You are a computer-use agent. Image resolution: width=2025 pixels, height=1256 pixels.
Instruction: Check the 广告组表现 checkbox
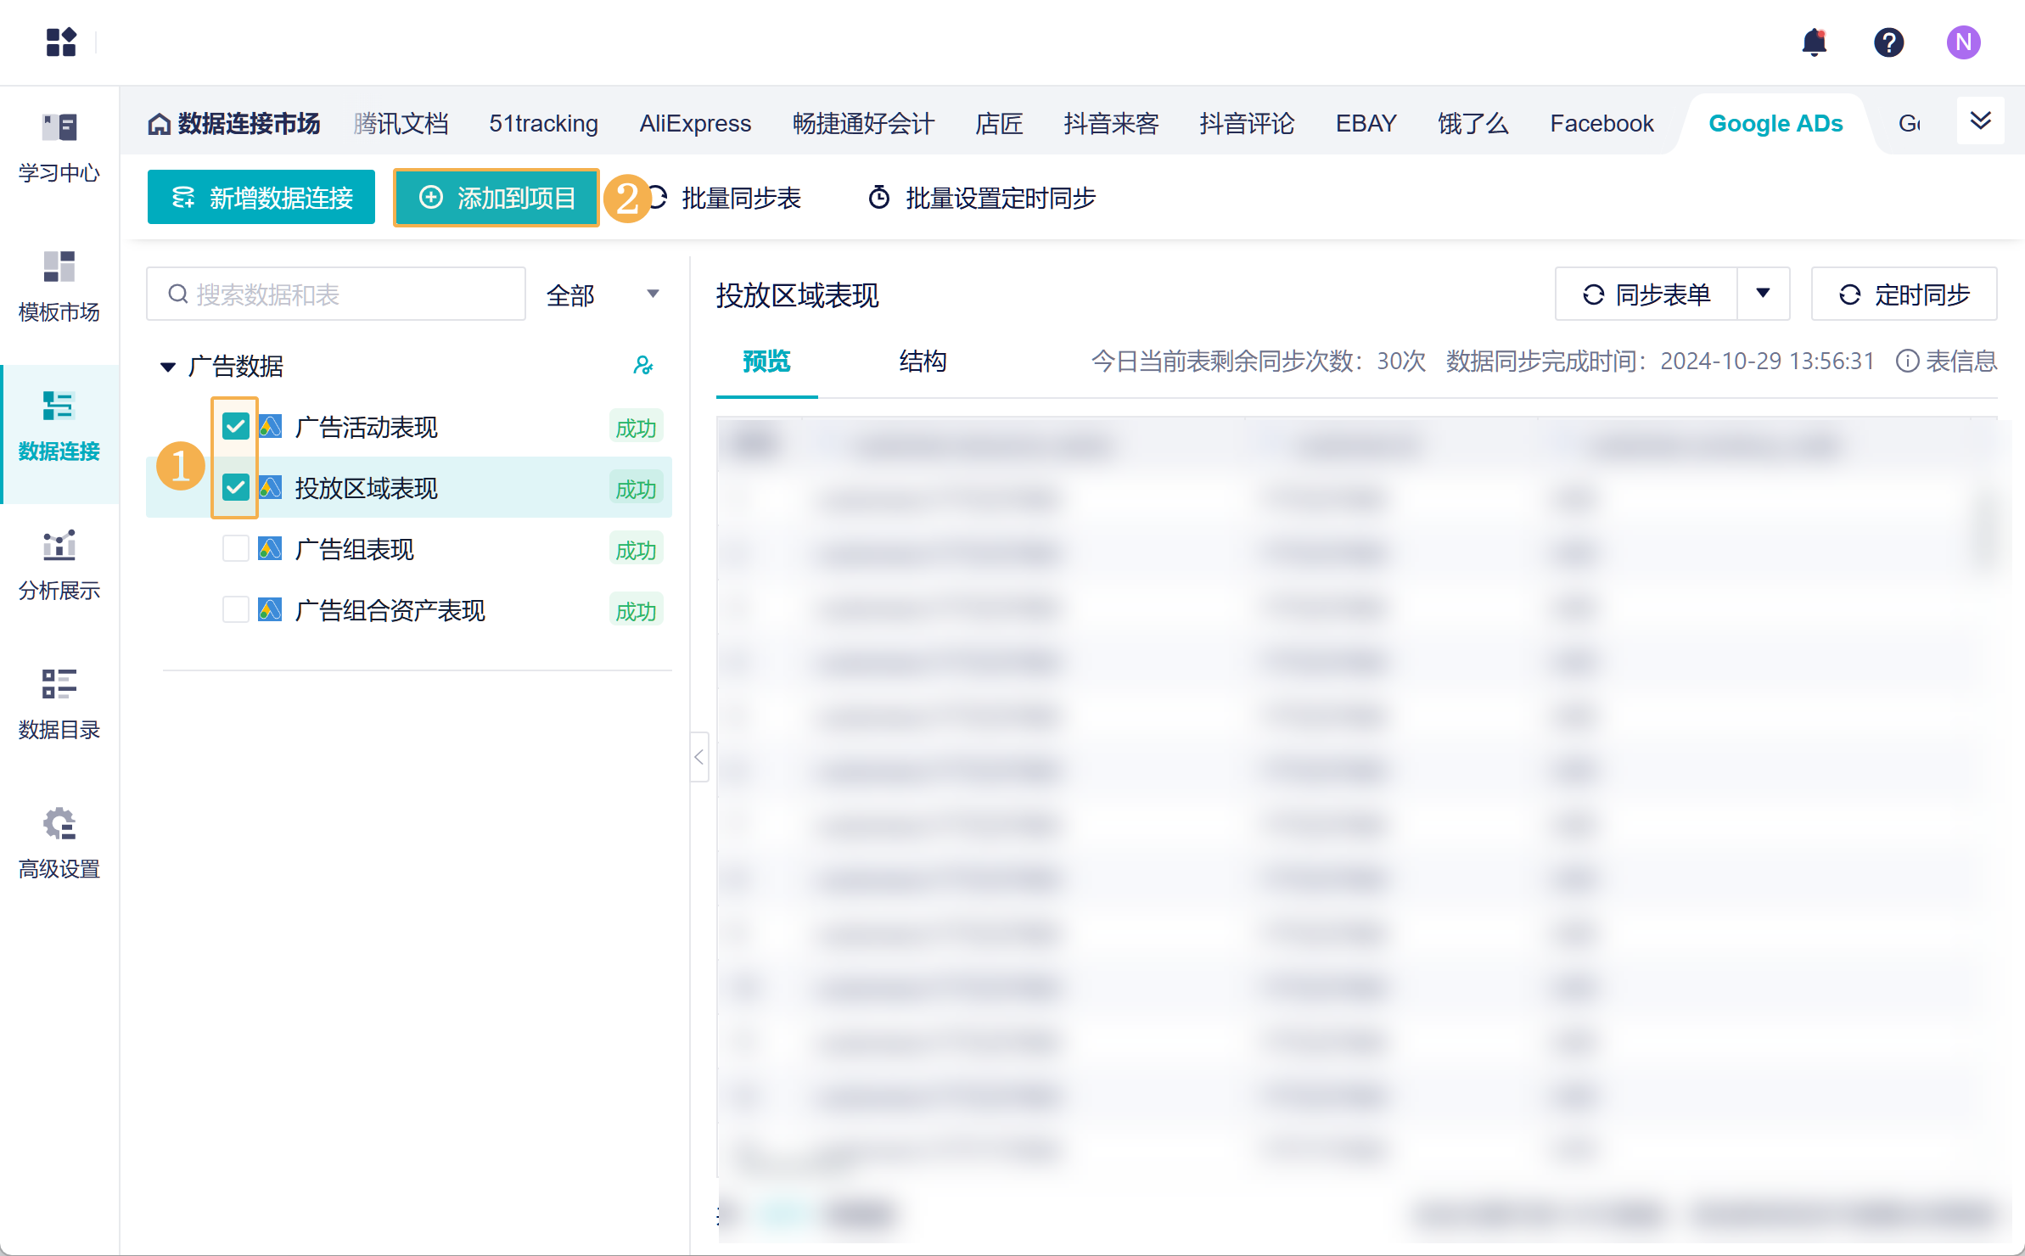tap(235, 549)
